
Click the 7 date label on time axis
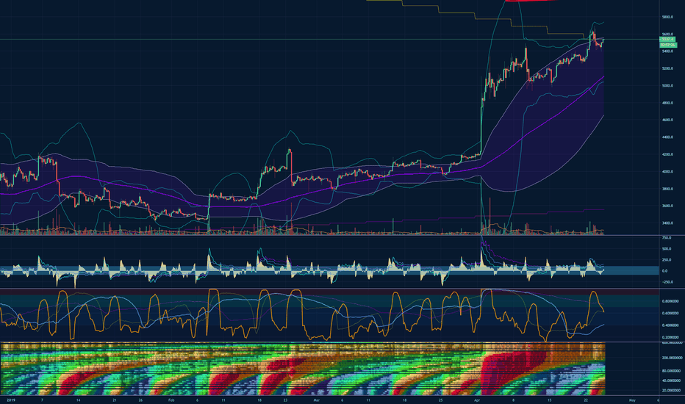click(x=42, y=400)
